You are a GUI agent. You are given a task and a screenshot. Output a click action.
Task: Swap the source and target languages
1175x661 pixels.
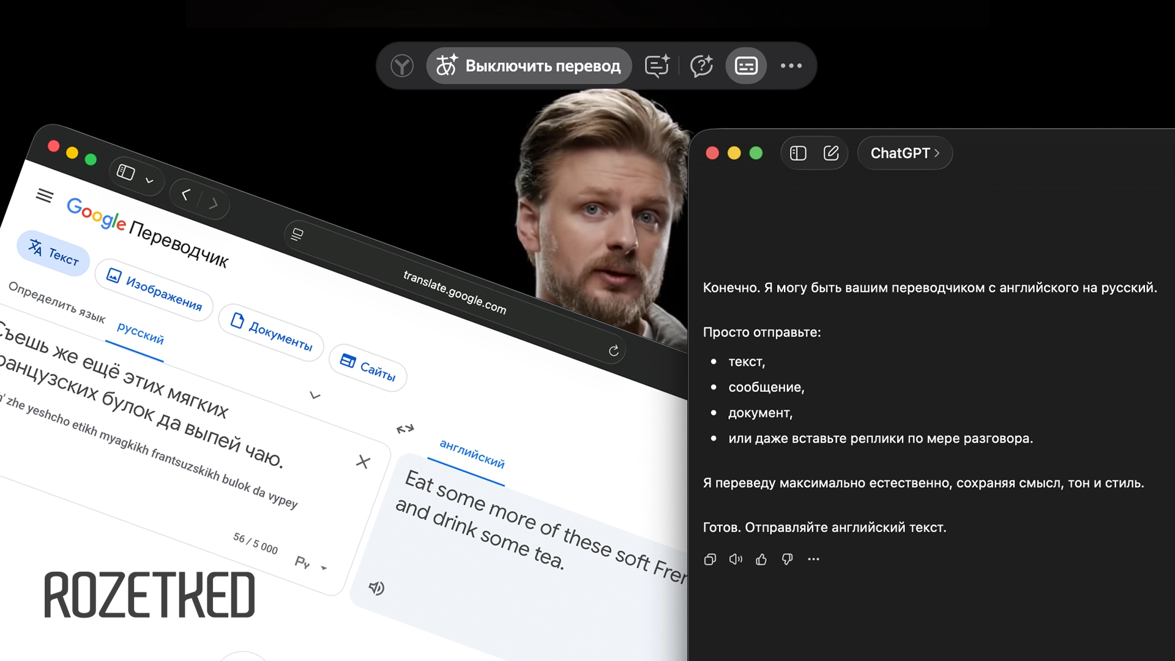pyautogui.click(x=405, y=428)
